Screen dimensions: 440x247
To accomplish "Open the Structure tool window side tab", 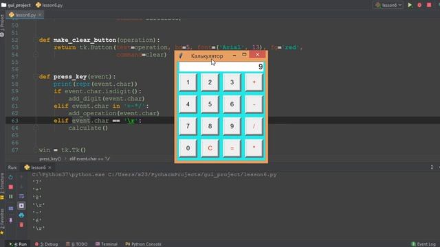I will click(2, 185).
